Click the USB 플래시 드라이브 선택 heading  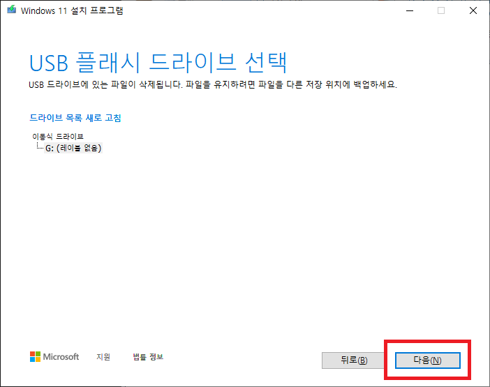158,63
